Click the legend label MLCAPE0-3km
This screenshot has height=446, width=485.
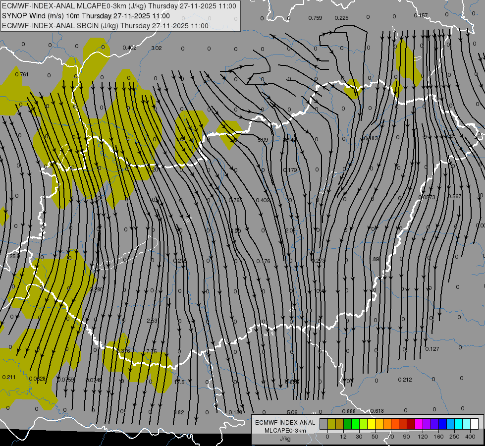[x=285, y=431]
